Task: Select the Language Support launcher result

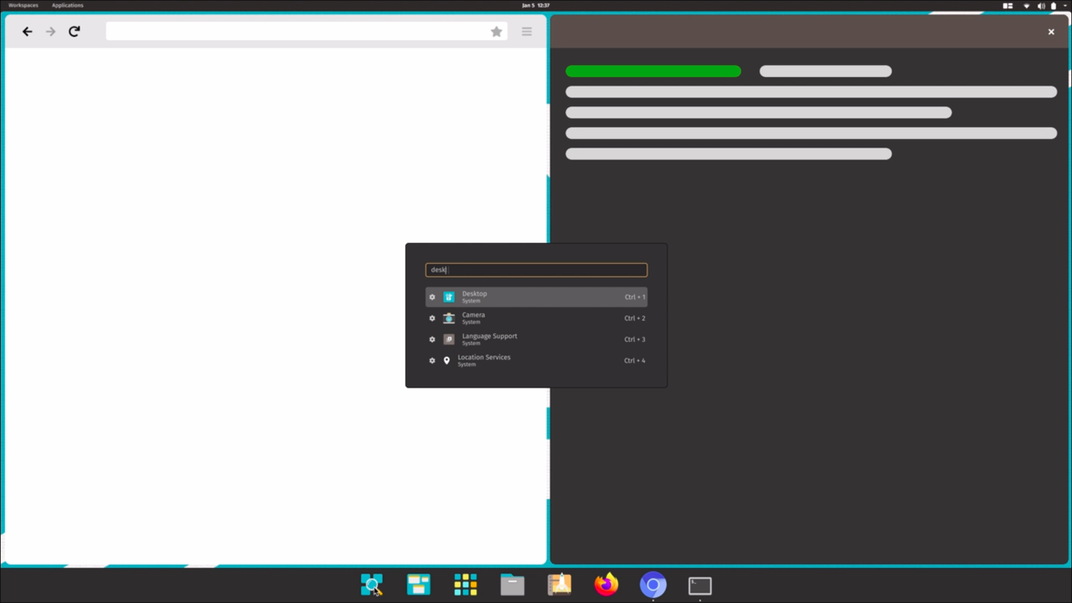Action: pos(536,339)
